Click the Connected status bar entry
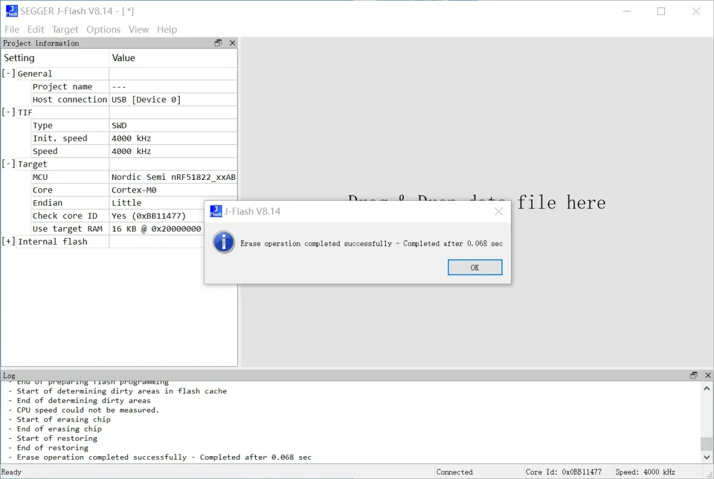The height and width of the screenshot is (479, 714). (x=455, y=472)
